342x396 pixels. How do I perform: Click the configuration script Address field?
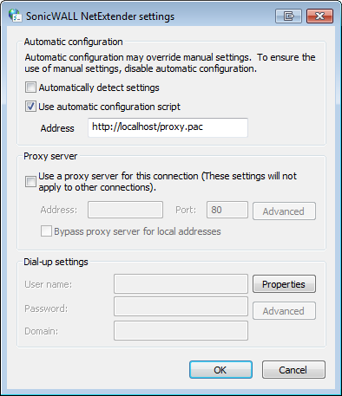(168, 127)
